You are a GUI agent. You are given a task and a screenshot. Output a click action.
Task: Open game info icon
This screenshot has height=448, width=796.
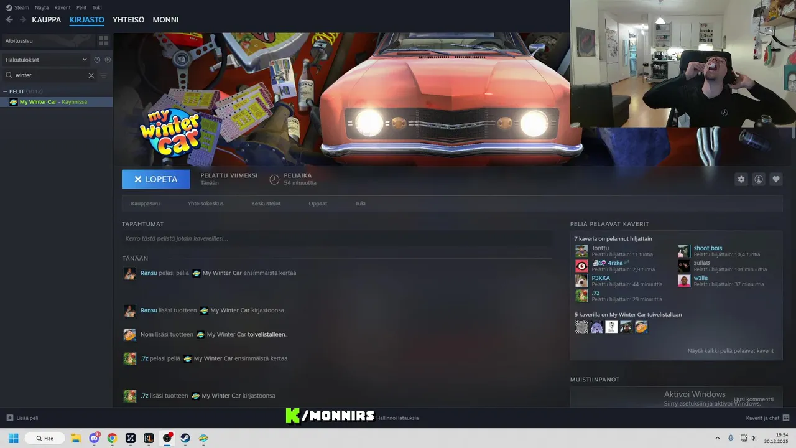pos(759,179)
